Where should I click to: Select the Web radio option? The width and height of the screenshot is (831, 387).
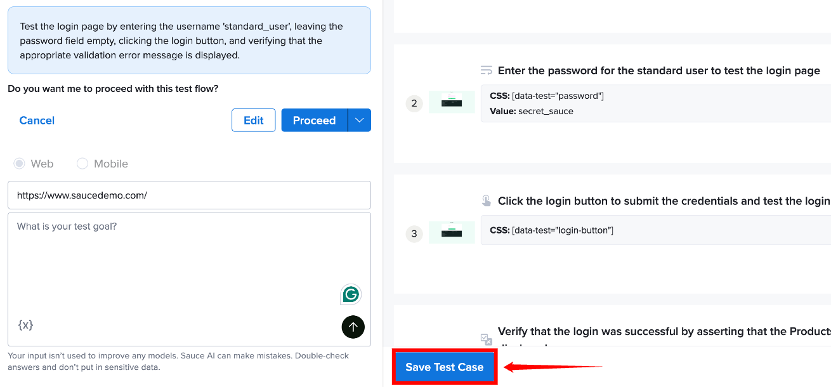pyautogui.click(x=20, y=164)
